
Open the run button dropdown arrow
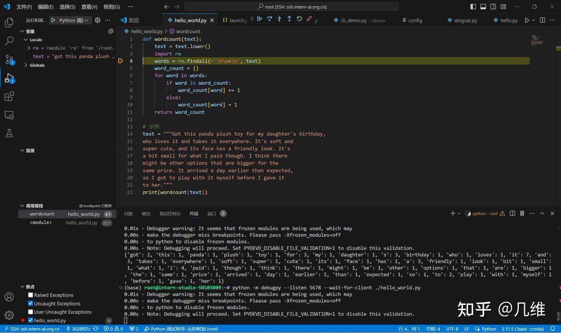pyautogui.click(x=534, y=20)
